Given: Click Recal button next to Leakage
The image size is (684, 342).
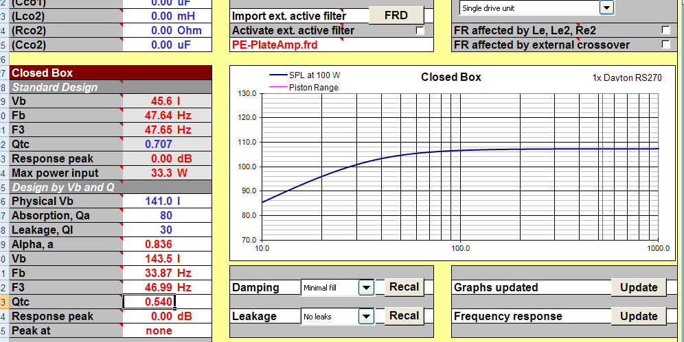Looking at the screenshot, I should [404, 316].
